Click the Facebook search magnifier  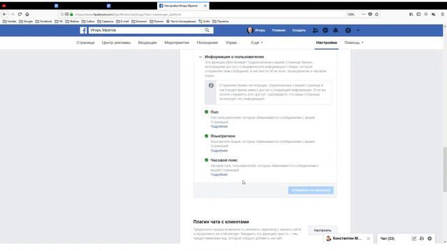(207, 30)
